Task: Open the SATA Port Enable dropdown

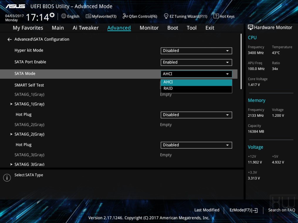Action: pos(196,62)
